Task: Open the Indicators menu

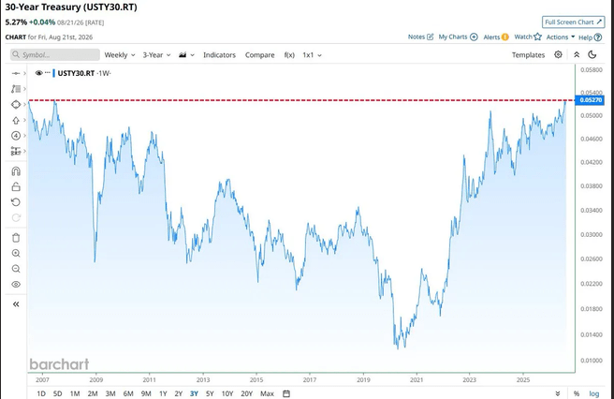Action: [219, 55]
